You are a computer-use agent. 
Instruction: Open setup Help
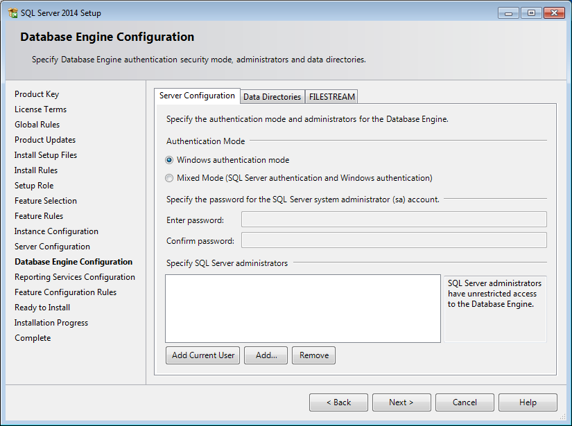(x=528, y=402)
